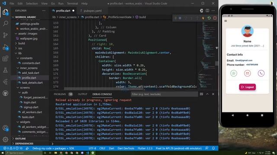
Task: Open login.dart in explorer
Action: [x=30, y=102]
